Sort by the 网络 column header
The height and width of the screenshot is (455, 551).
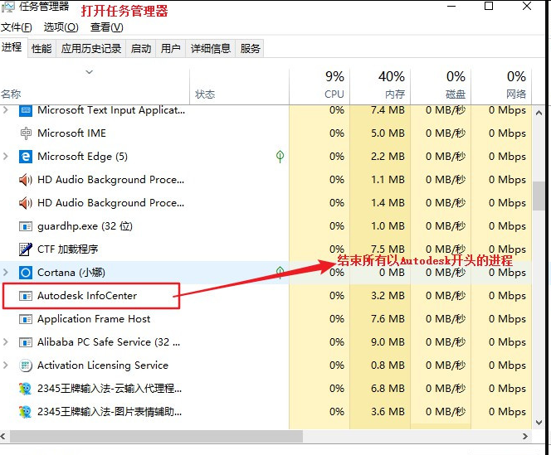click(500, 86)
